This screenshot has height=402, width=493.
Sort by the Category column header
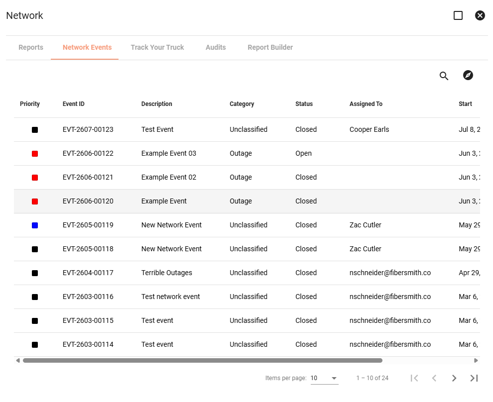242,104
